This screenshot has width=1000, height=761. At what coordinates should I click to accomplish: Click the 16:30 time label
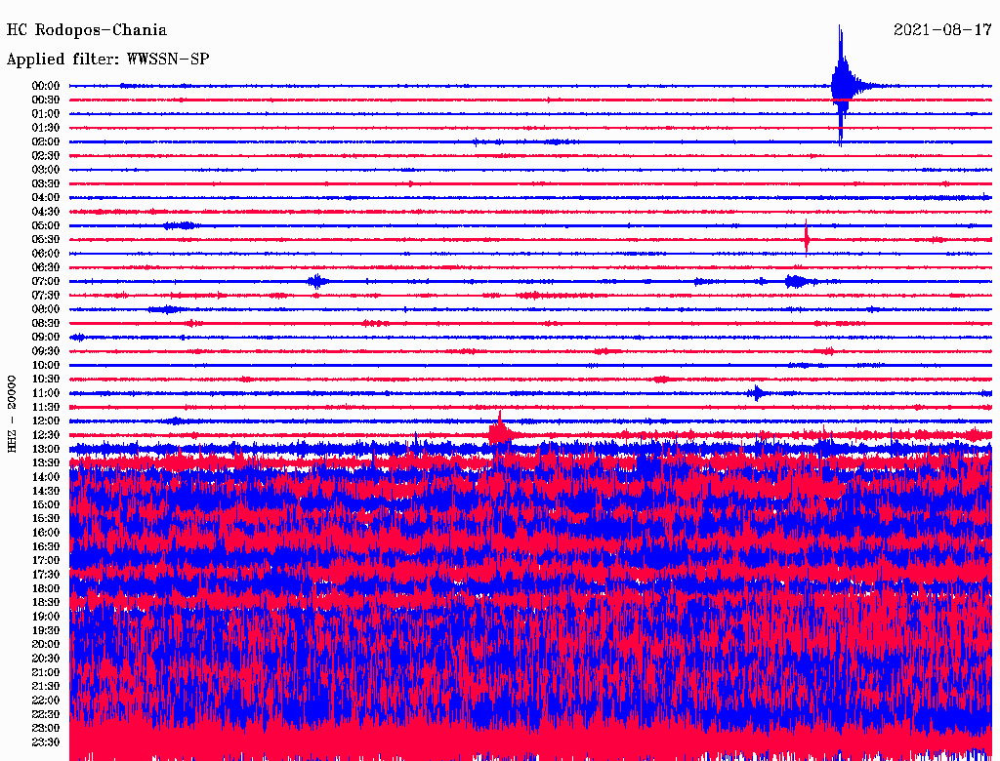point(46,547)
